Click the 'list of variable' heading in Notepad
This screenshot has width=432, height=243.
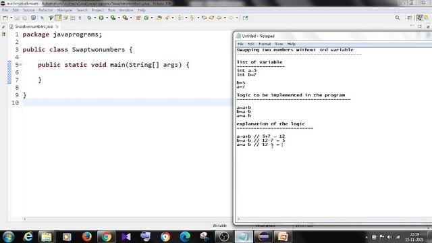click(x=259, y=62)
